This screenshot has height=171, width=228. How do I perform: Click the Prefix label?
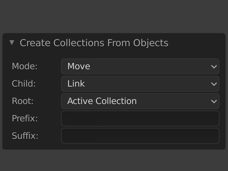pos(25,119)
